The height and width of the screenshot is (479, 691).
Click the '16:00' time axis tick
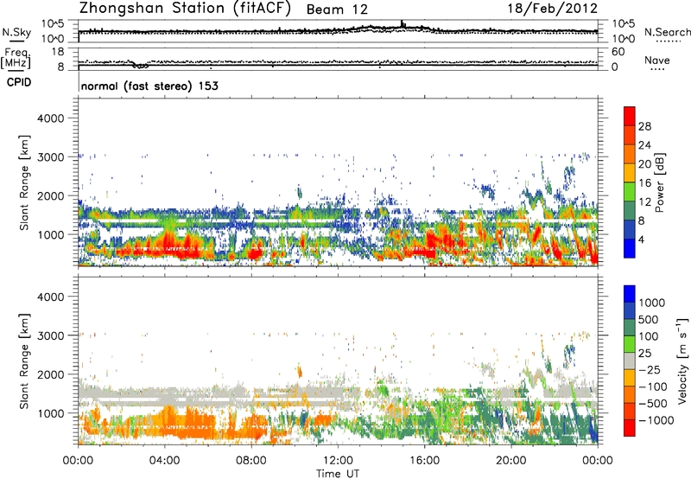(x=424, y=461)
